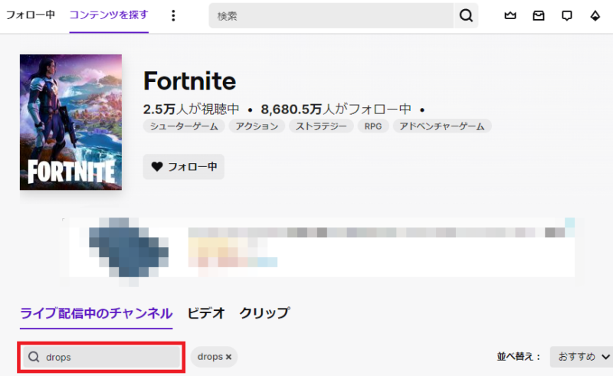Open the Prime loot crown icon
This screenshot has width=613, height=376.
[510, 15]
